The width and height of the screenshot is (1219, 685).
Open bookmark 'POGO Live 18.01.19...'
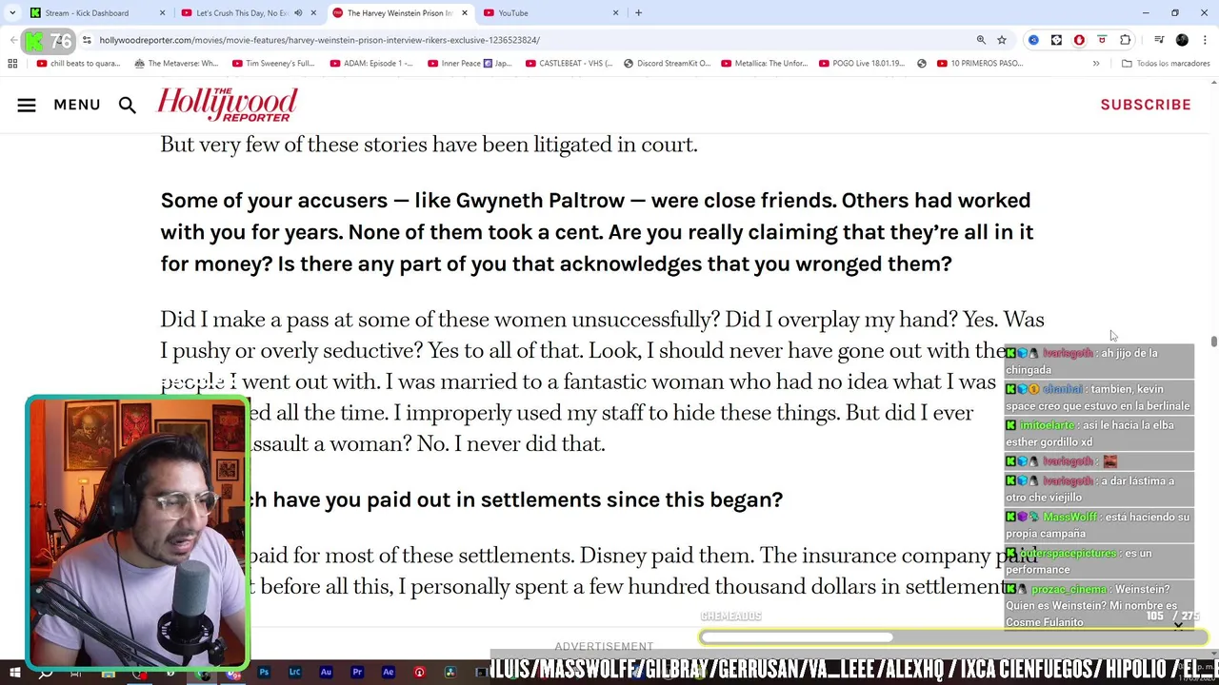point(862,63)
